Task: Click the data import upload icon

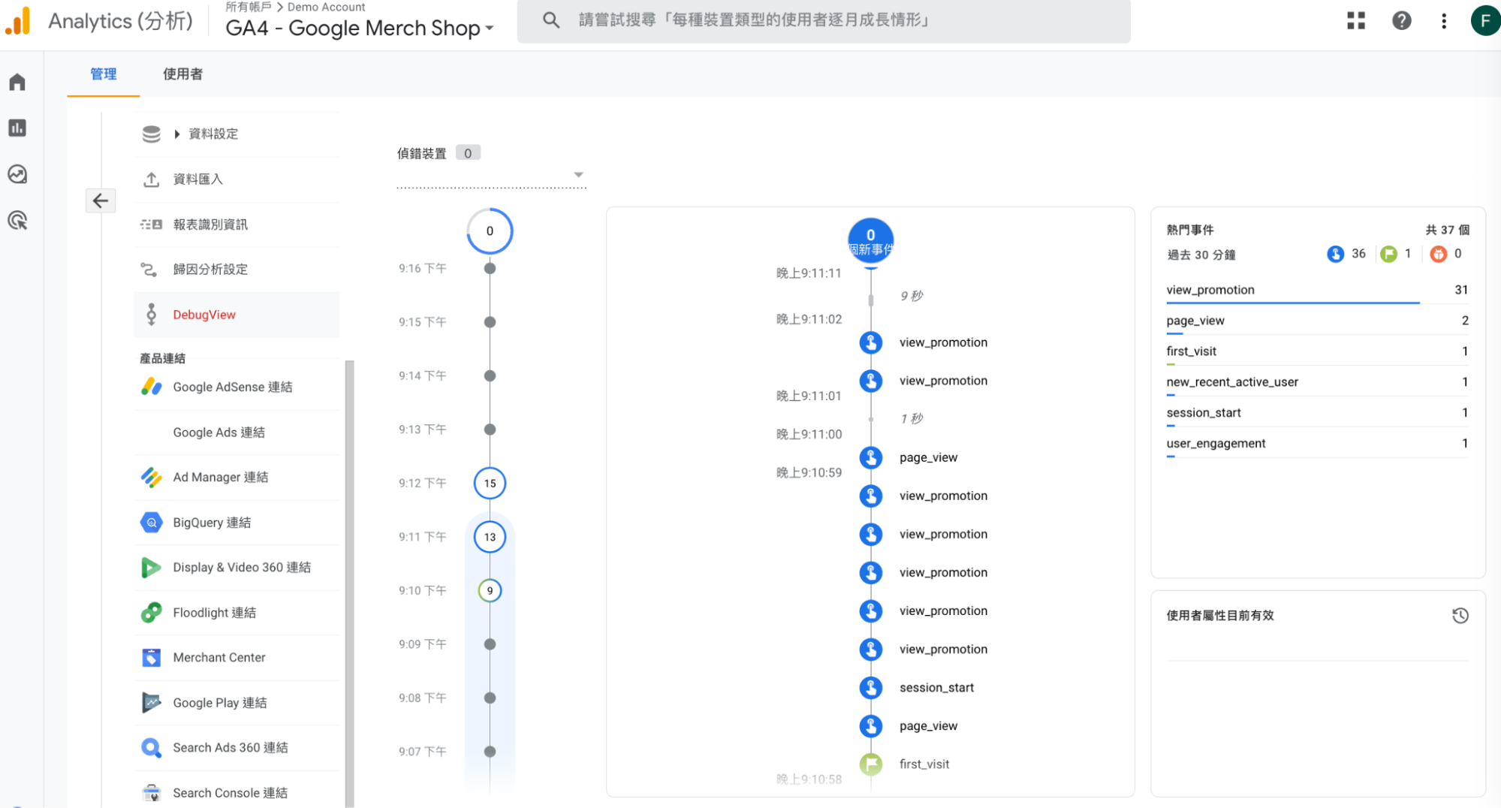Action: pos(152,179)
